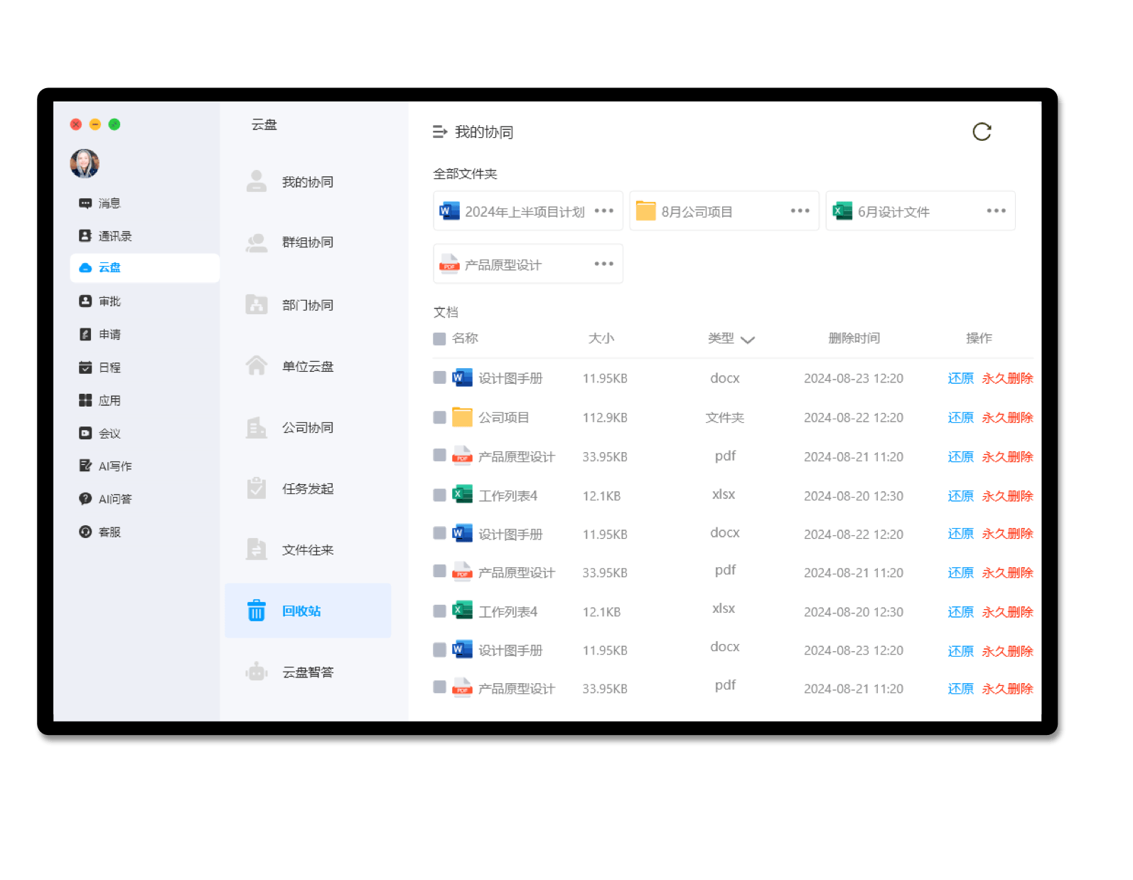
Task: Click the 单位云盘 house icon
Action: pyautogui.click(x=257, y=366)
